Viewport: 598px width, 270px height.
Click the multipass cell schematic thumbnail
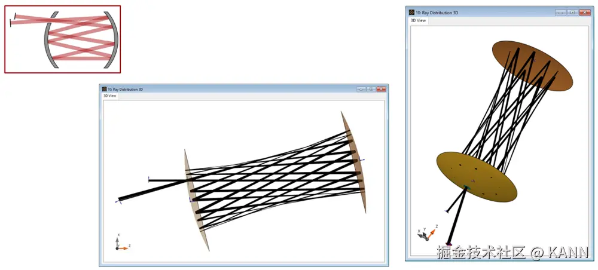point(63,39)
